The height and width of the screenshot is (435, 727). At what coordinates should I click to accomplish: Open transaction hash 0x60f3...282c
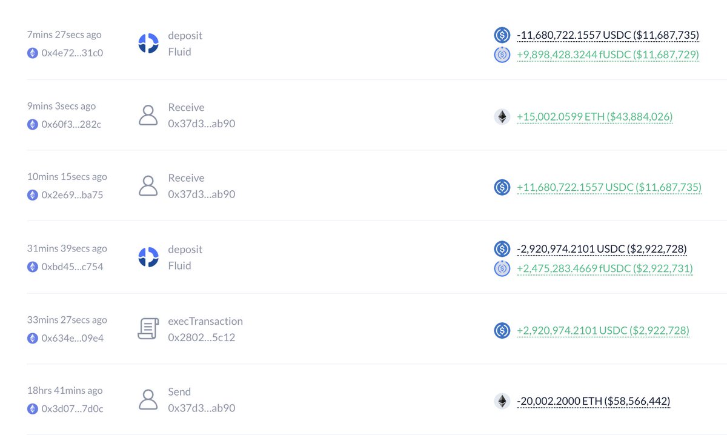pos(71,124)
